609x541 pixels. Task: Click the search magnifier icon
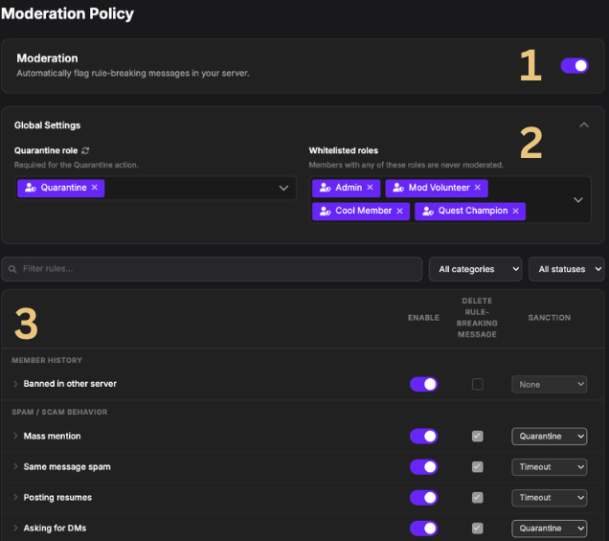coord(12,269)
